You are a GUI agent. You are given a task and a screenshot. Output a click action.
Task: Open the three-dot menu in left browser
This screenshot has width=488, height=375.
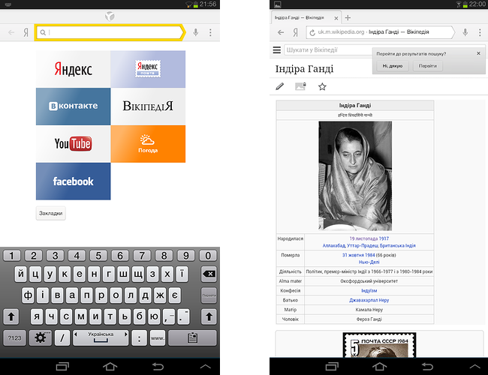coord(210,32)
